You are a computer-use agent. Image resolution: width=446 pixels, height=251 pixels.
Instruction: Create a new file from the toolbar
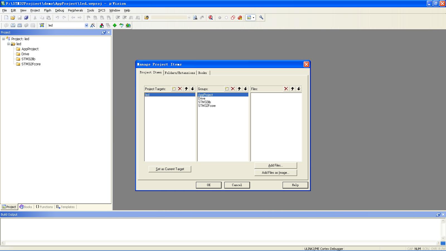[6, 18]
